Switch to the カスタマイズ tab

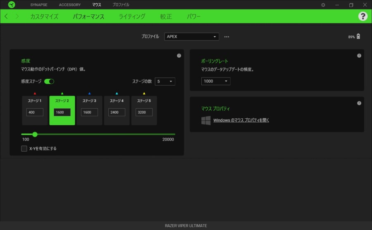point(44,17)
